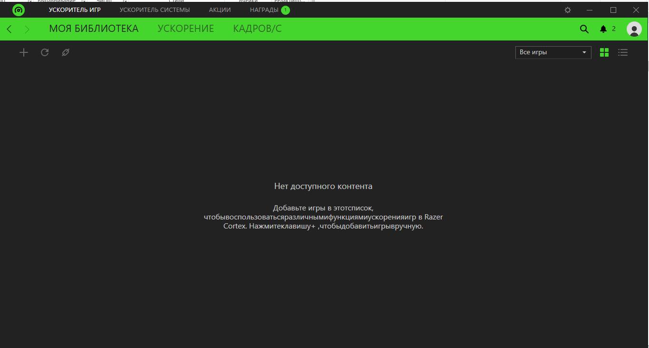This screenshot has width=649, height=348.
Task: Go forward with the right arrow
Action: [27, 30]
